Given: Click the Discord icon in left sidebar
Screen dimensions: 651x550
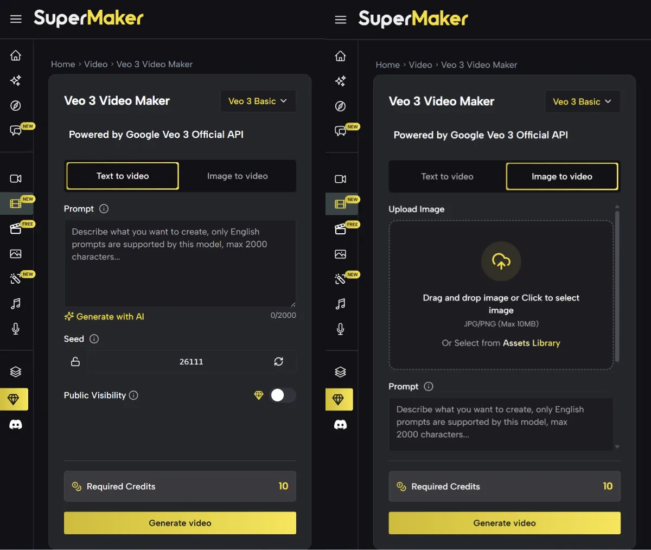Looking at the screenshot, I should click(x=16, y=425).
